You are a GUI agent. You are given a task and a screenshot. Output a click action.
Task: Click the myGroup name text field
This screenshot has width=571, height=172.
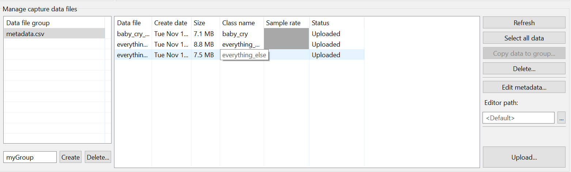(30, 157)
